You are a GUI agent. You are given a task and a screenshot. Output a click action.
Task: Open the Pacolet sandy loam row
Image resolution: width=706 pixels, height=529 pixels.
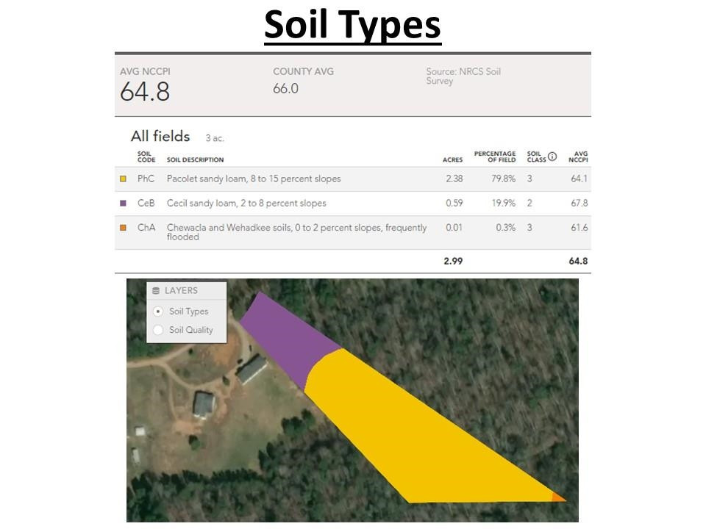point(254,179)
